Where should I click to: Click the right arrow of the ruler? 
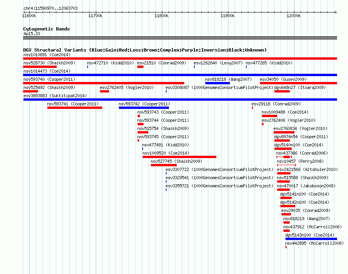tap(335, 12)
